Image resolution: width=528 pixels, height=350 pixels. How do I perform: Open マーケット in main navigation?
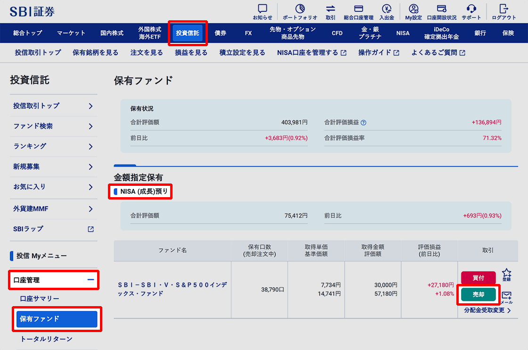coord(71,33)
